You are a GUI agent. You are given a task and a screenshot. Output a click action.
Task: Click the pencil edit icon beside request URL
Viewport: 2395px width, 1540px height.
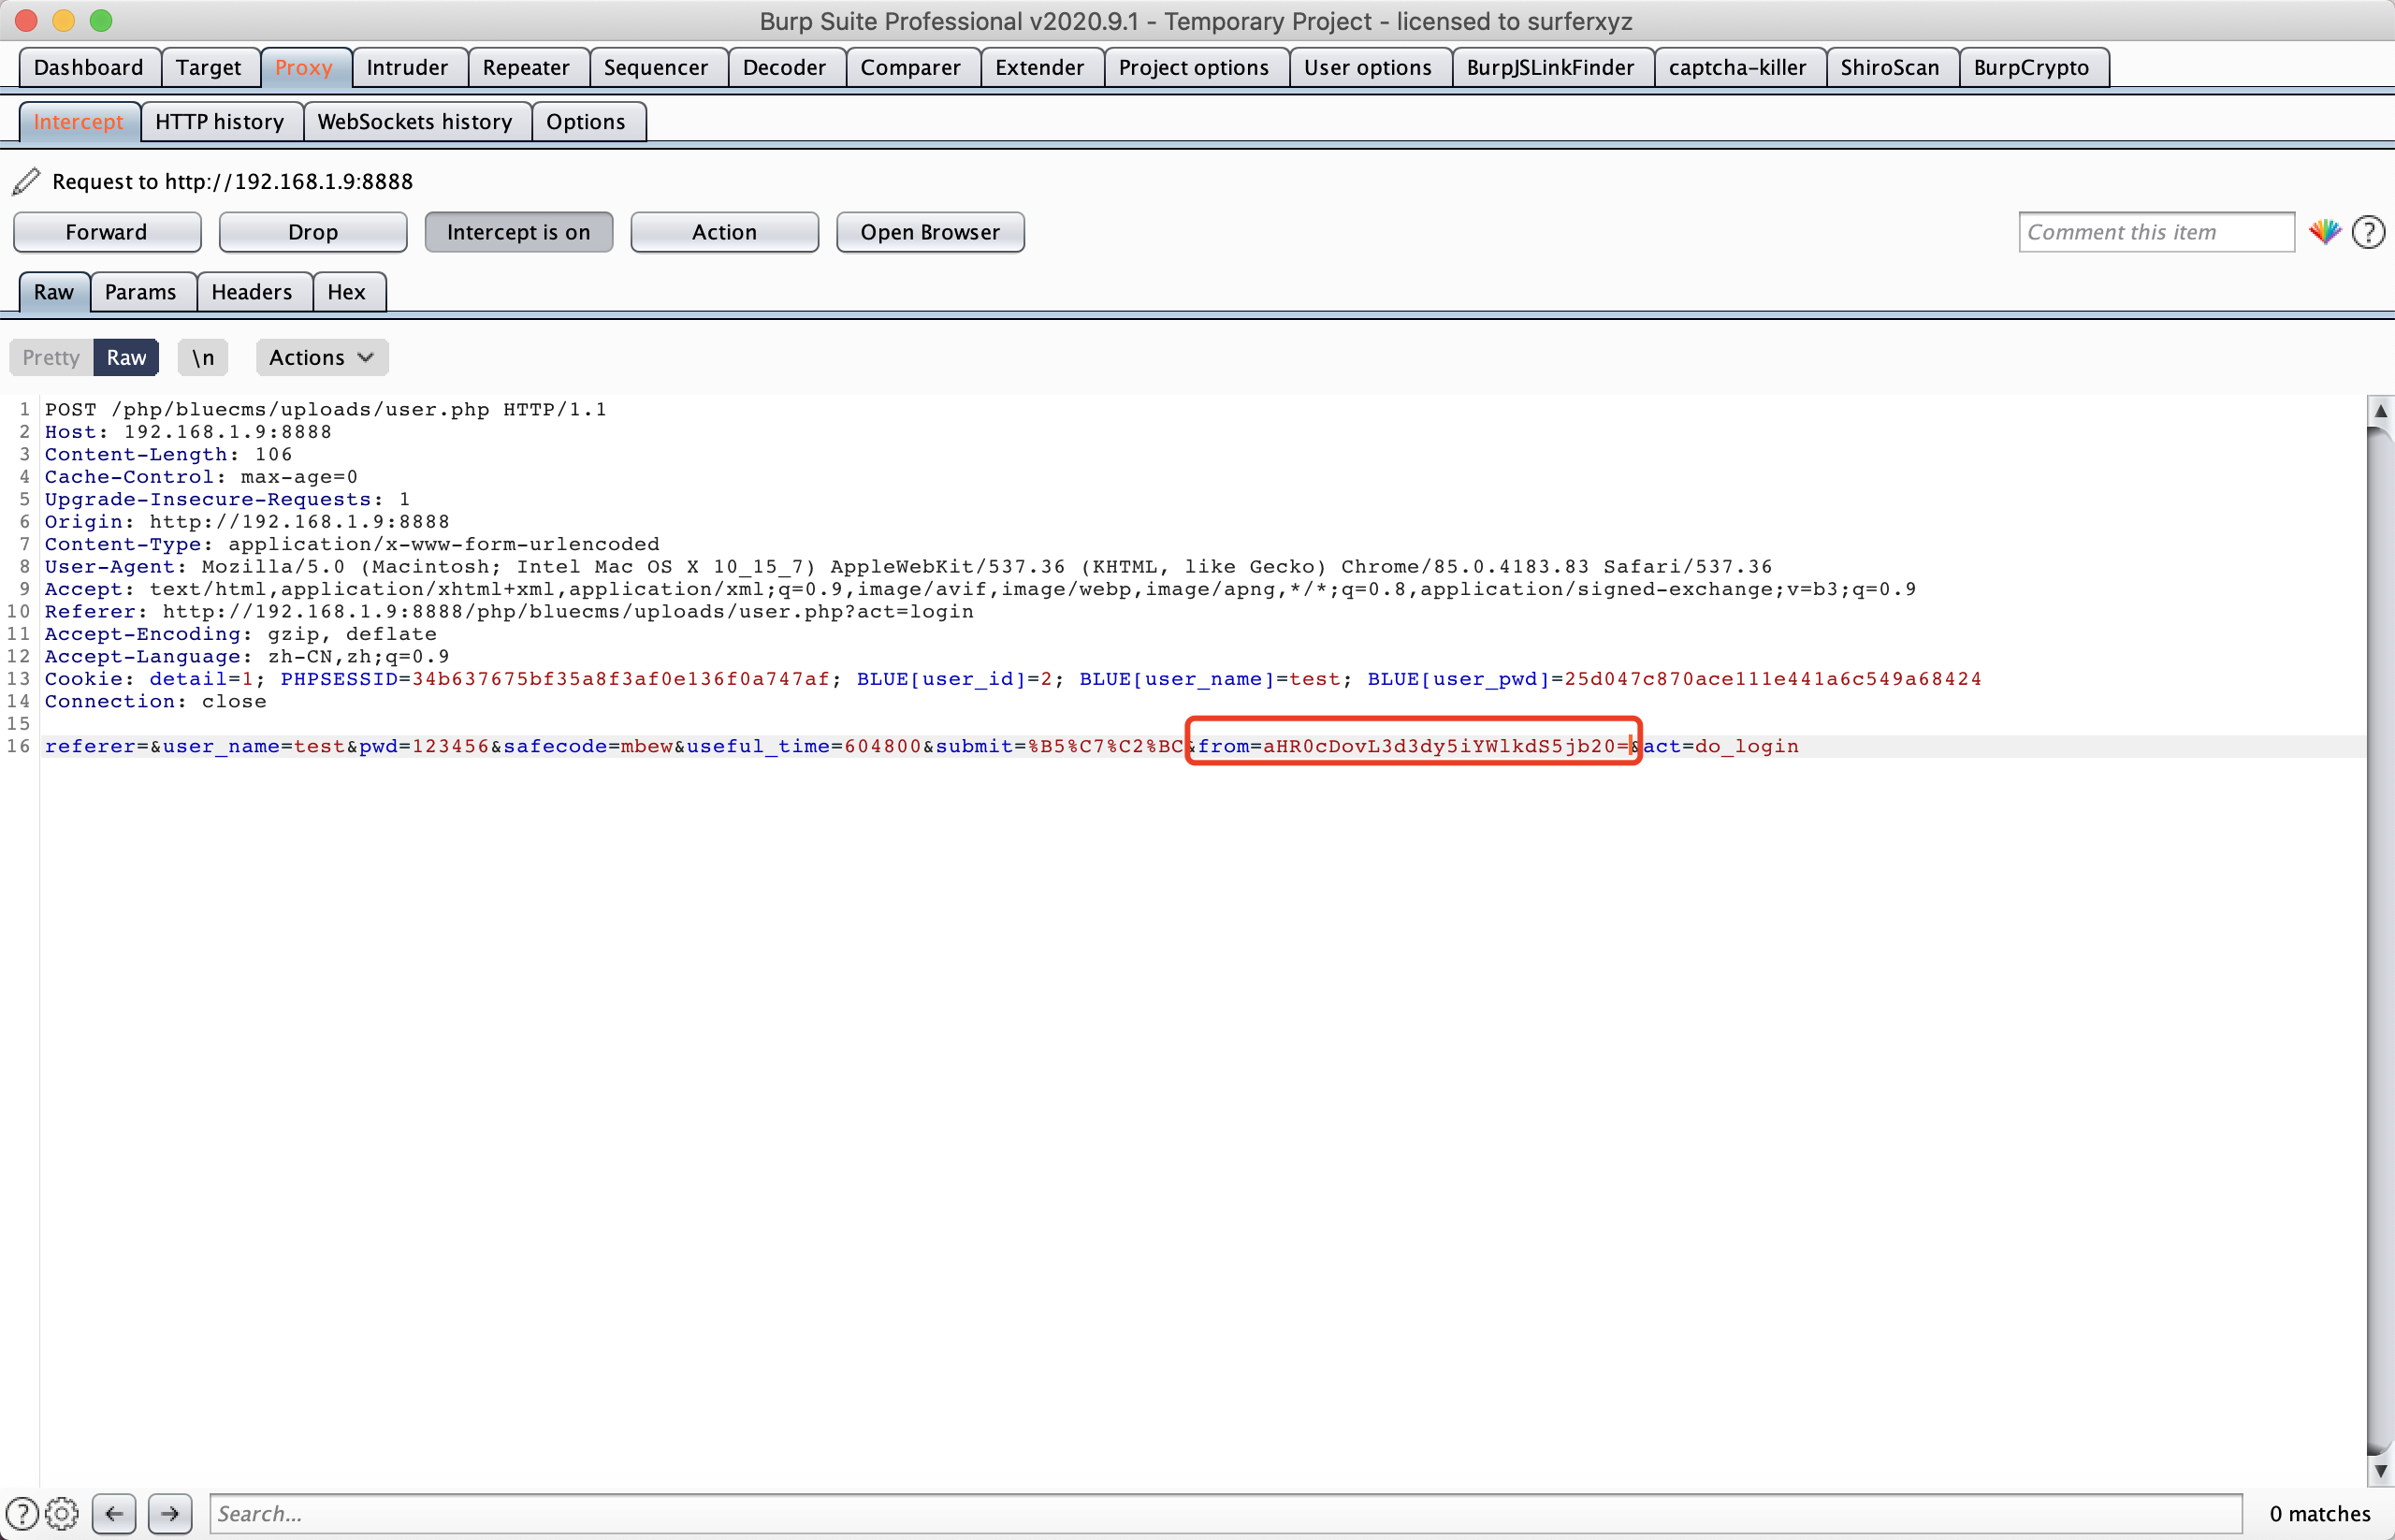tap(26, 181)
